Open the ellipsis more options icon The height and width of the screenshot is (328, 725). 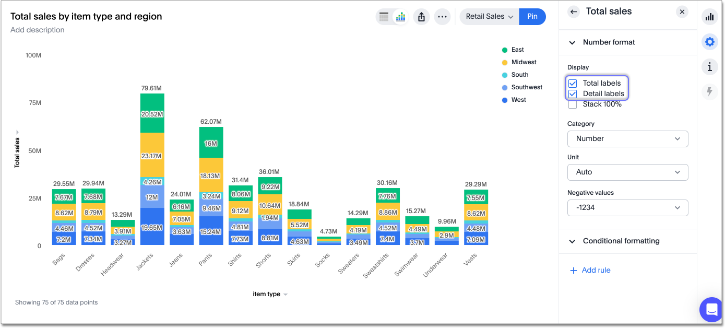click(x=442, y=16)
